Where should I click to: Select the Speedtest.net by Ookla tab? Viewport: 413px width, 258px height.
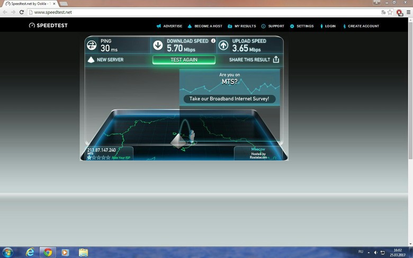(x=30, y=4)
